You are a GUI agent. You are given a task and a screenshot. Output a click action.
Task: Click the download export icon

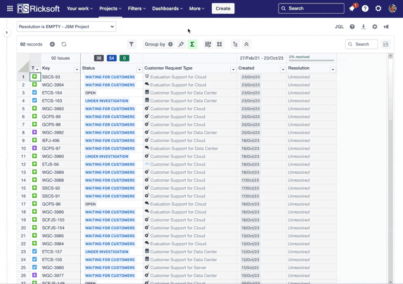(363, 27)
